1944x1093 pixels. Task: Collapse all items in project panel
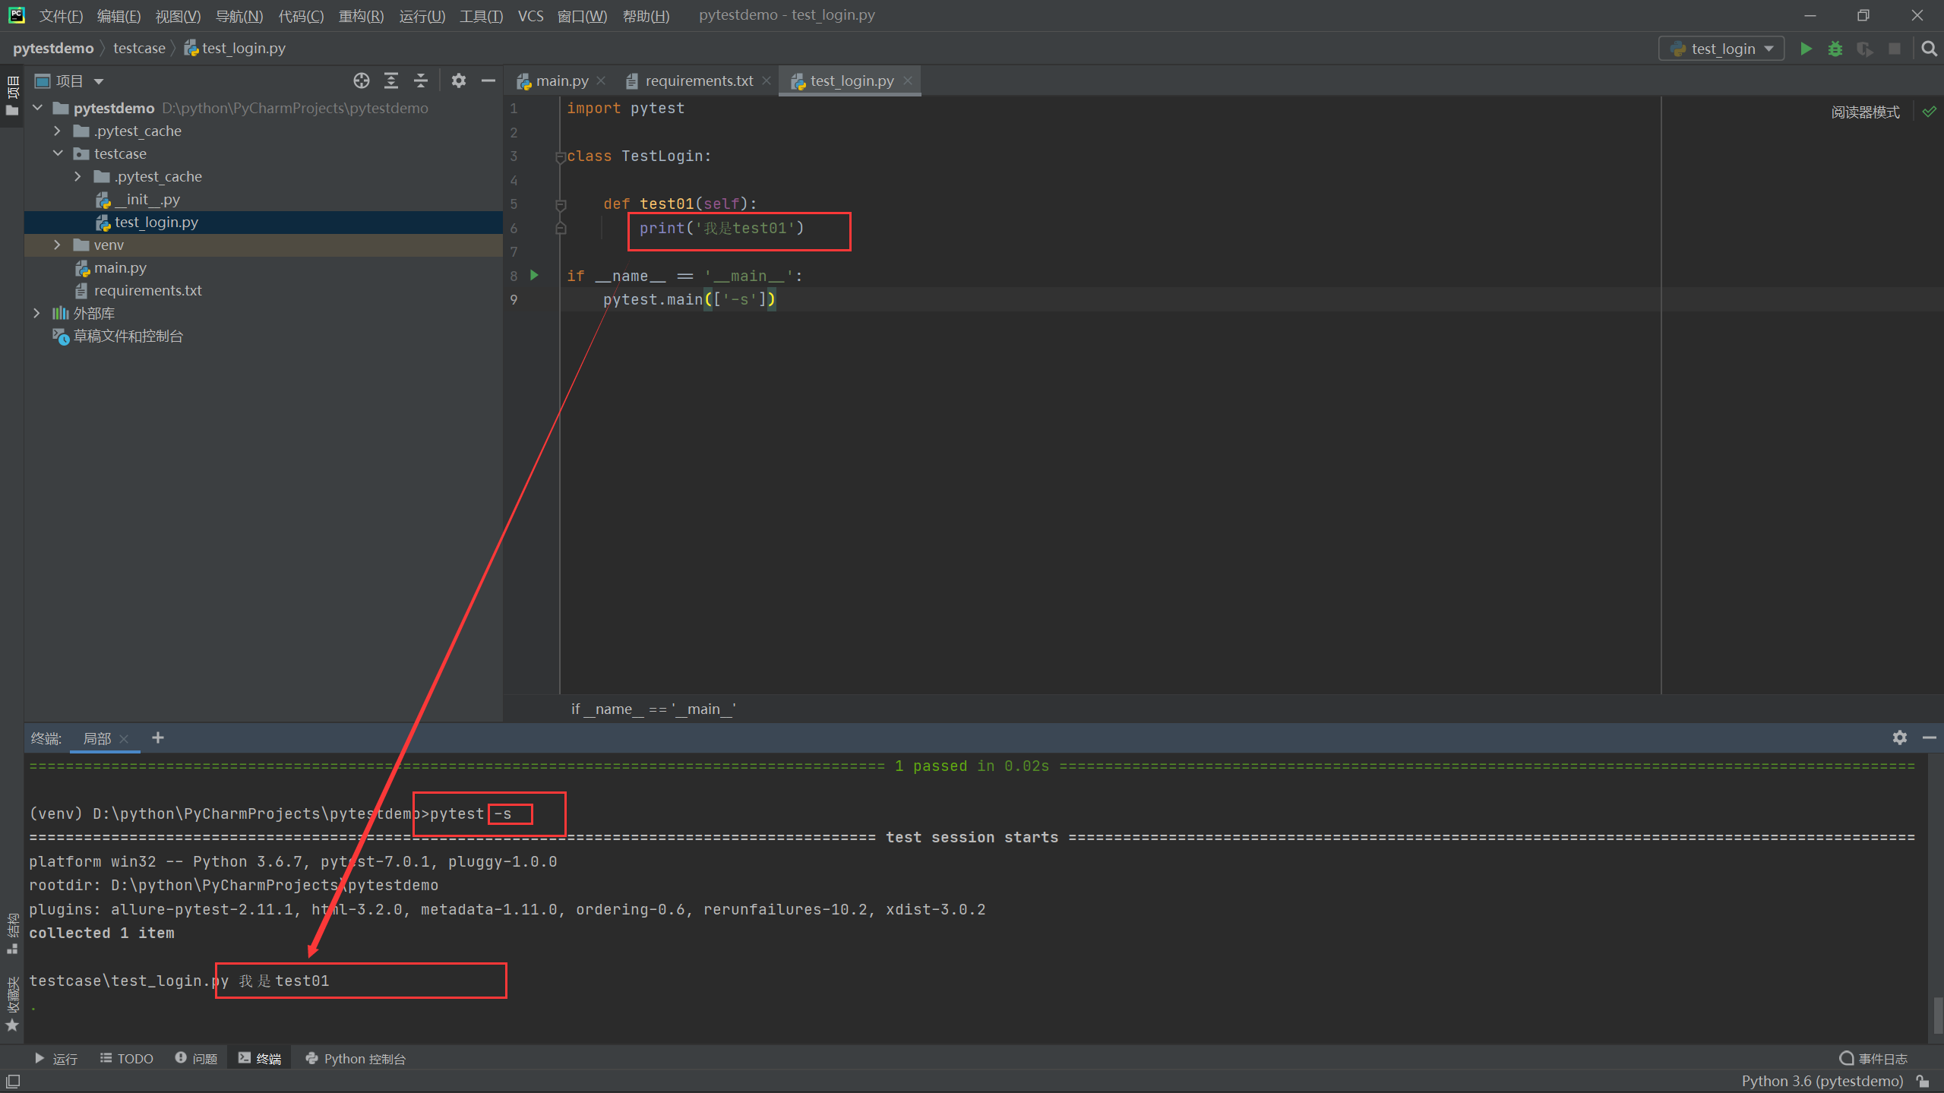pyautogui.click(x=421, y=81)
